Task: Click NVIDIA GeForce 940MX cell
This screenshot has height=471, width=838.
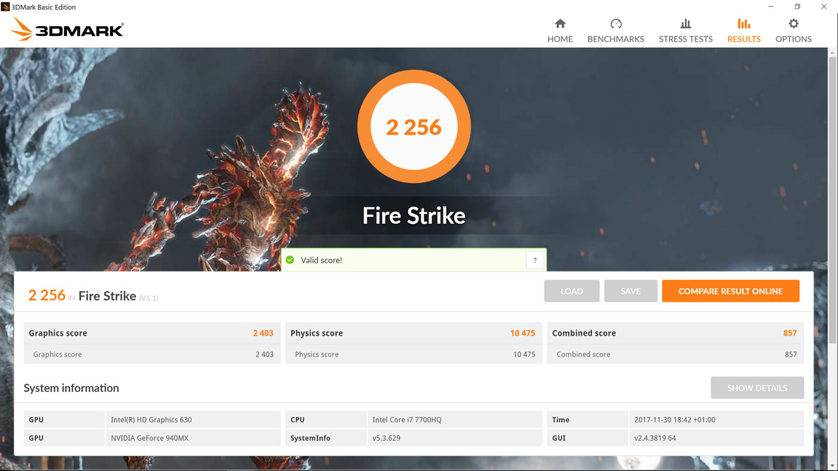Action: point(193,438)
